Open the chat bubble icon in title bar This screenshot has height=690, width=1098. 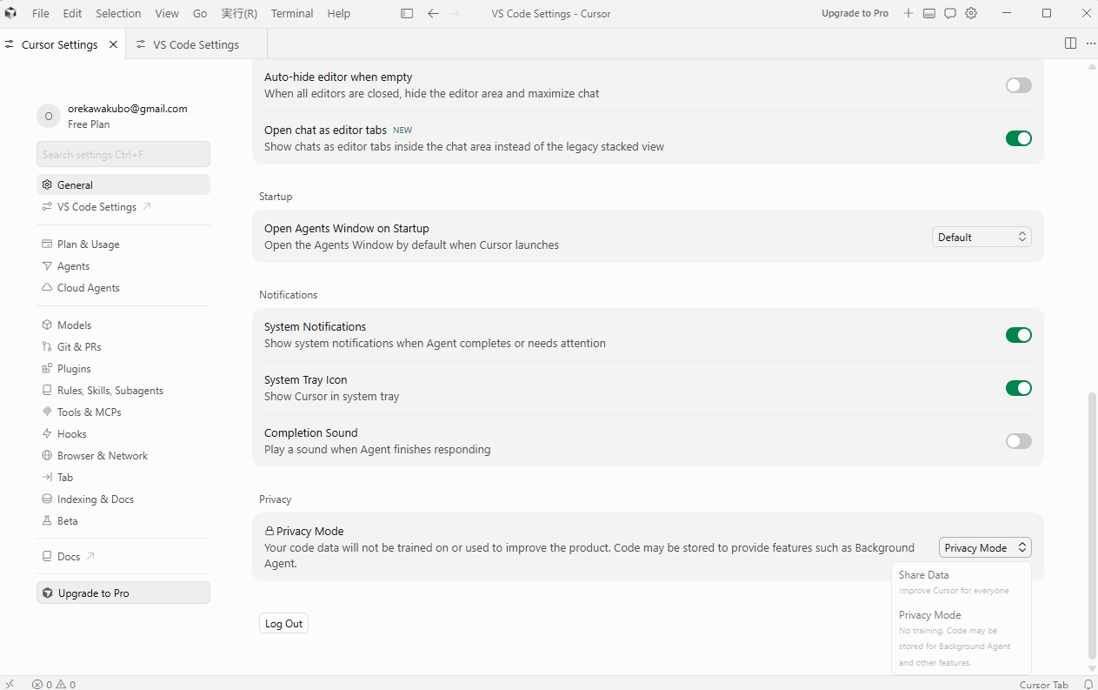pos(950,13)
